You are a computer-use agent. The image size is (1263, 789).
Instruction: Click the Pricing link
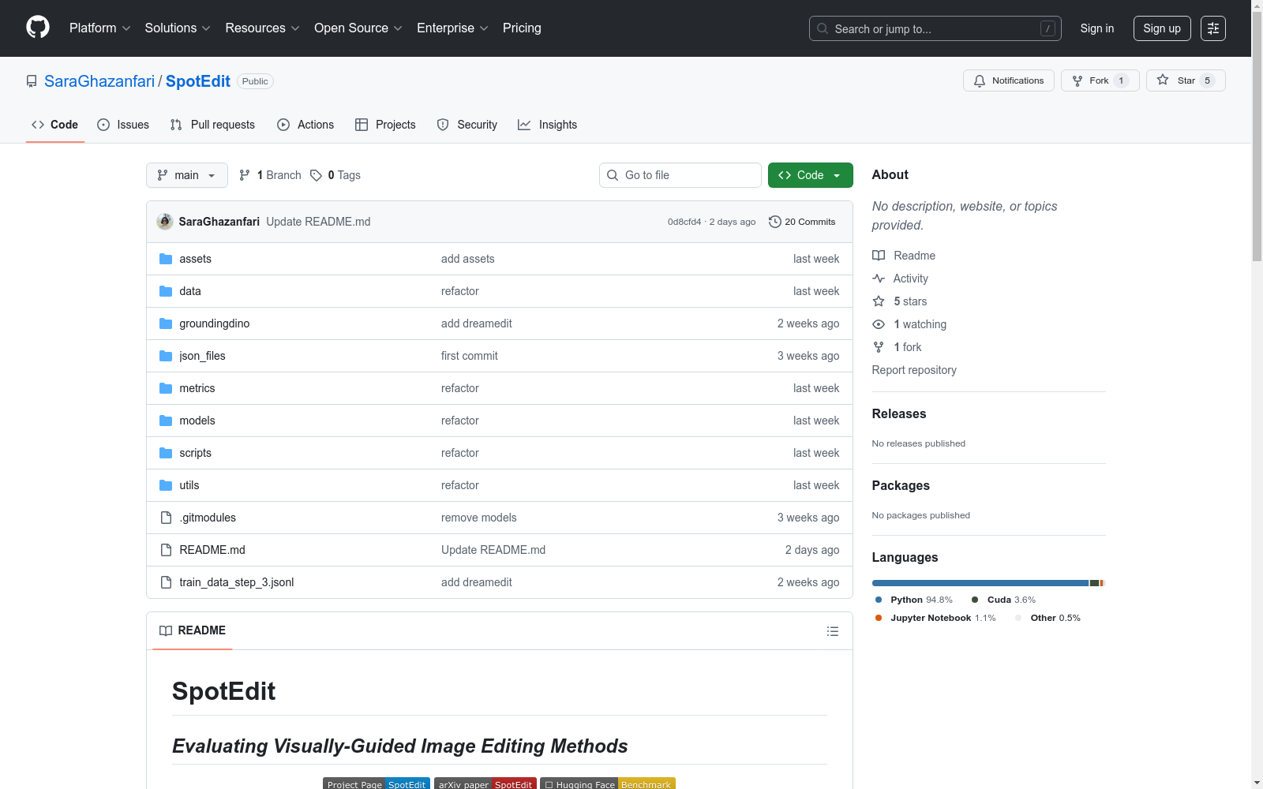522,28
